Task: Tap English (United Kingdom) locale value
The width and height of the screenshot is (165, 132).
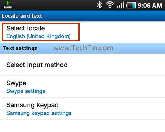Action: tap(38, 36)
